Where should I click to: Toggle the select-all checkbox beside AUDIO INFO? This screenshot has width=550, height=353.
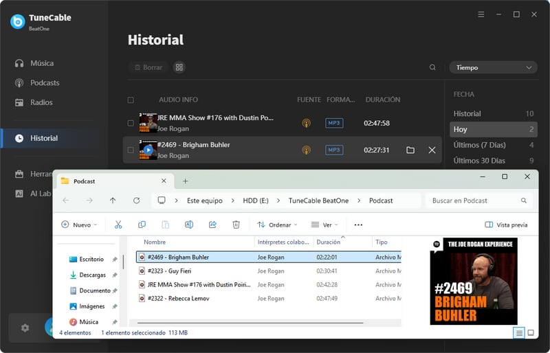tap(131, 100)
